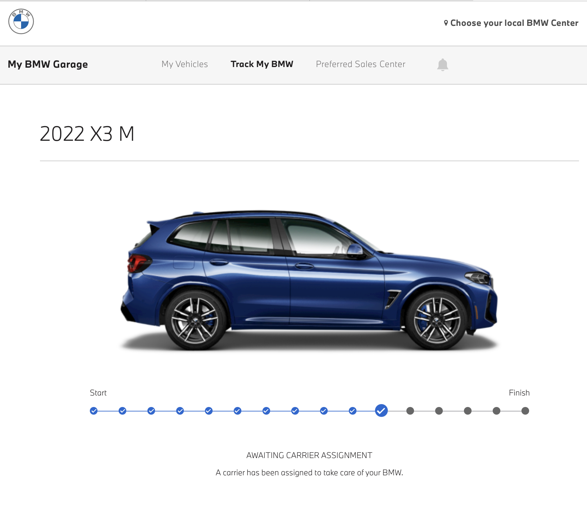The image size is (587, 512).
Task: Select the seventh completed timeline step
Action: click(x=266, y=411)
